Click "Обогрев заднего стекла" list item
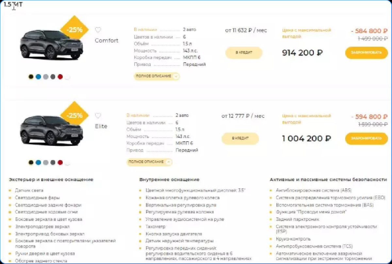 click(41, 261)
